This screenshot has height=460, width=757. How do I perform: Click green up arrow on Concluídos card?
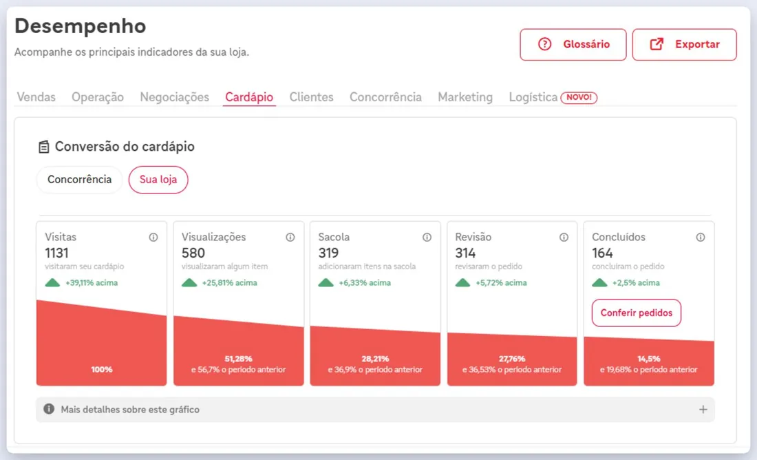(x=599, y=282)
